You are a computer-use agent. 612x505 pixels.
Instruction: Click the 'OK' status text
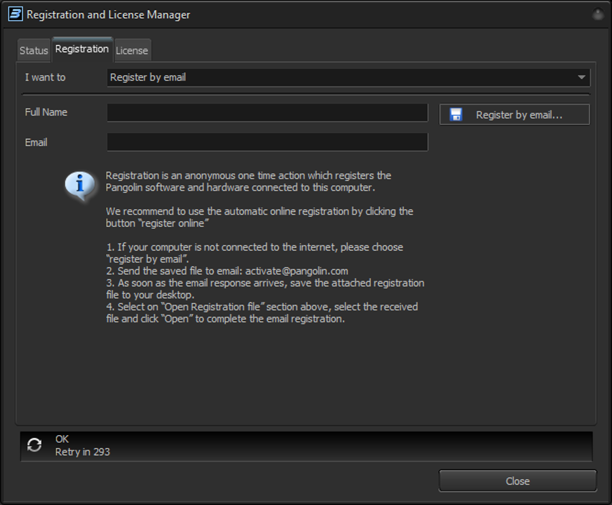tap(62, 439)
